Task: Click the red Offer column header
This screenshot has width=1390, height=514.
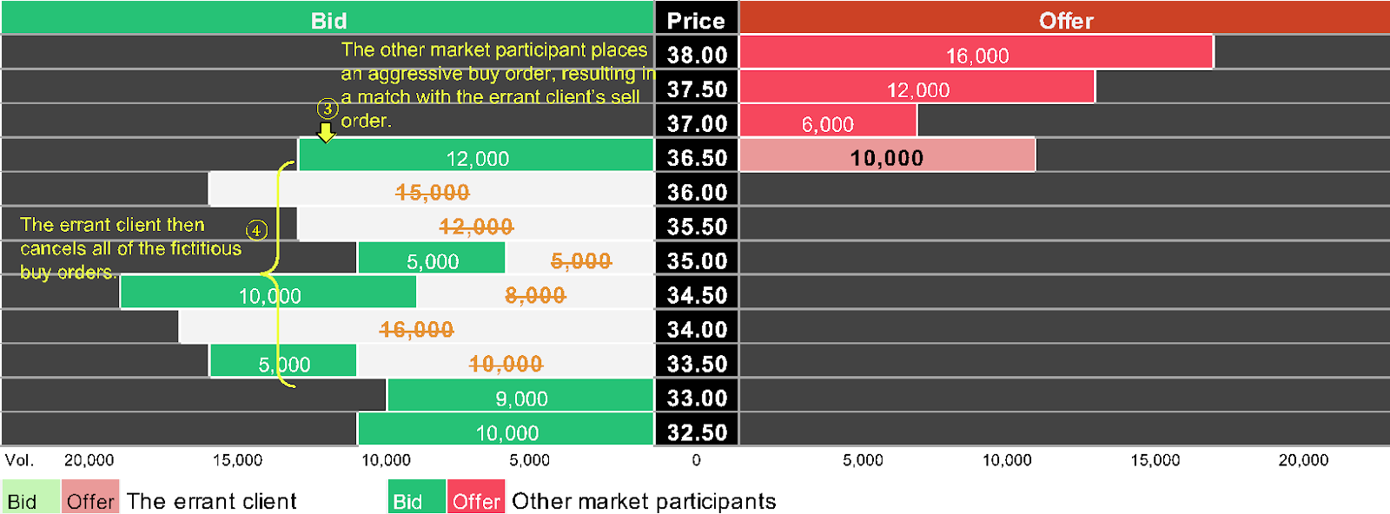Action: 1064,19
